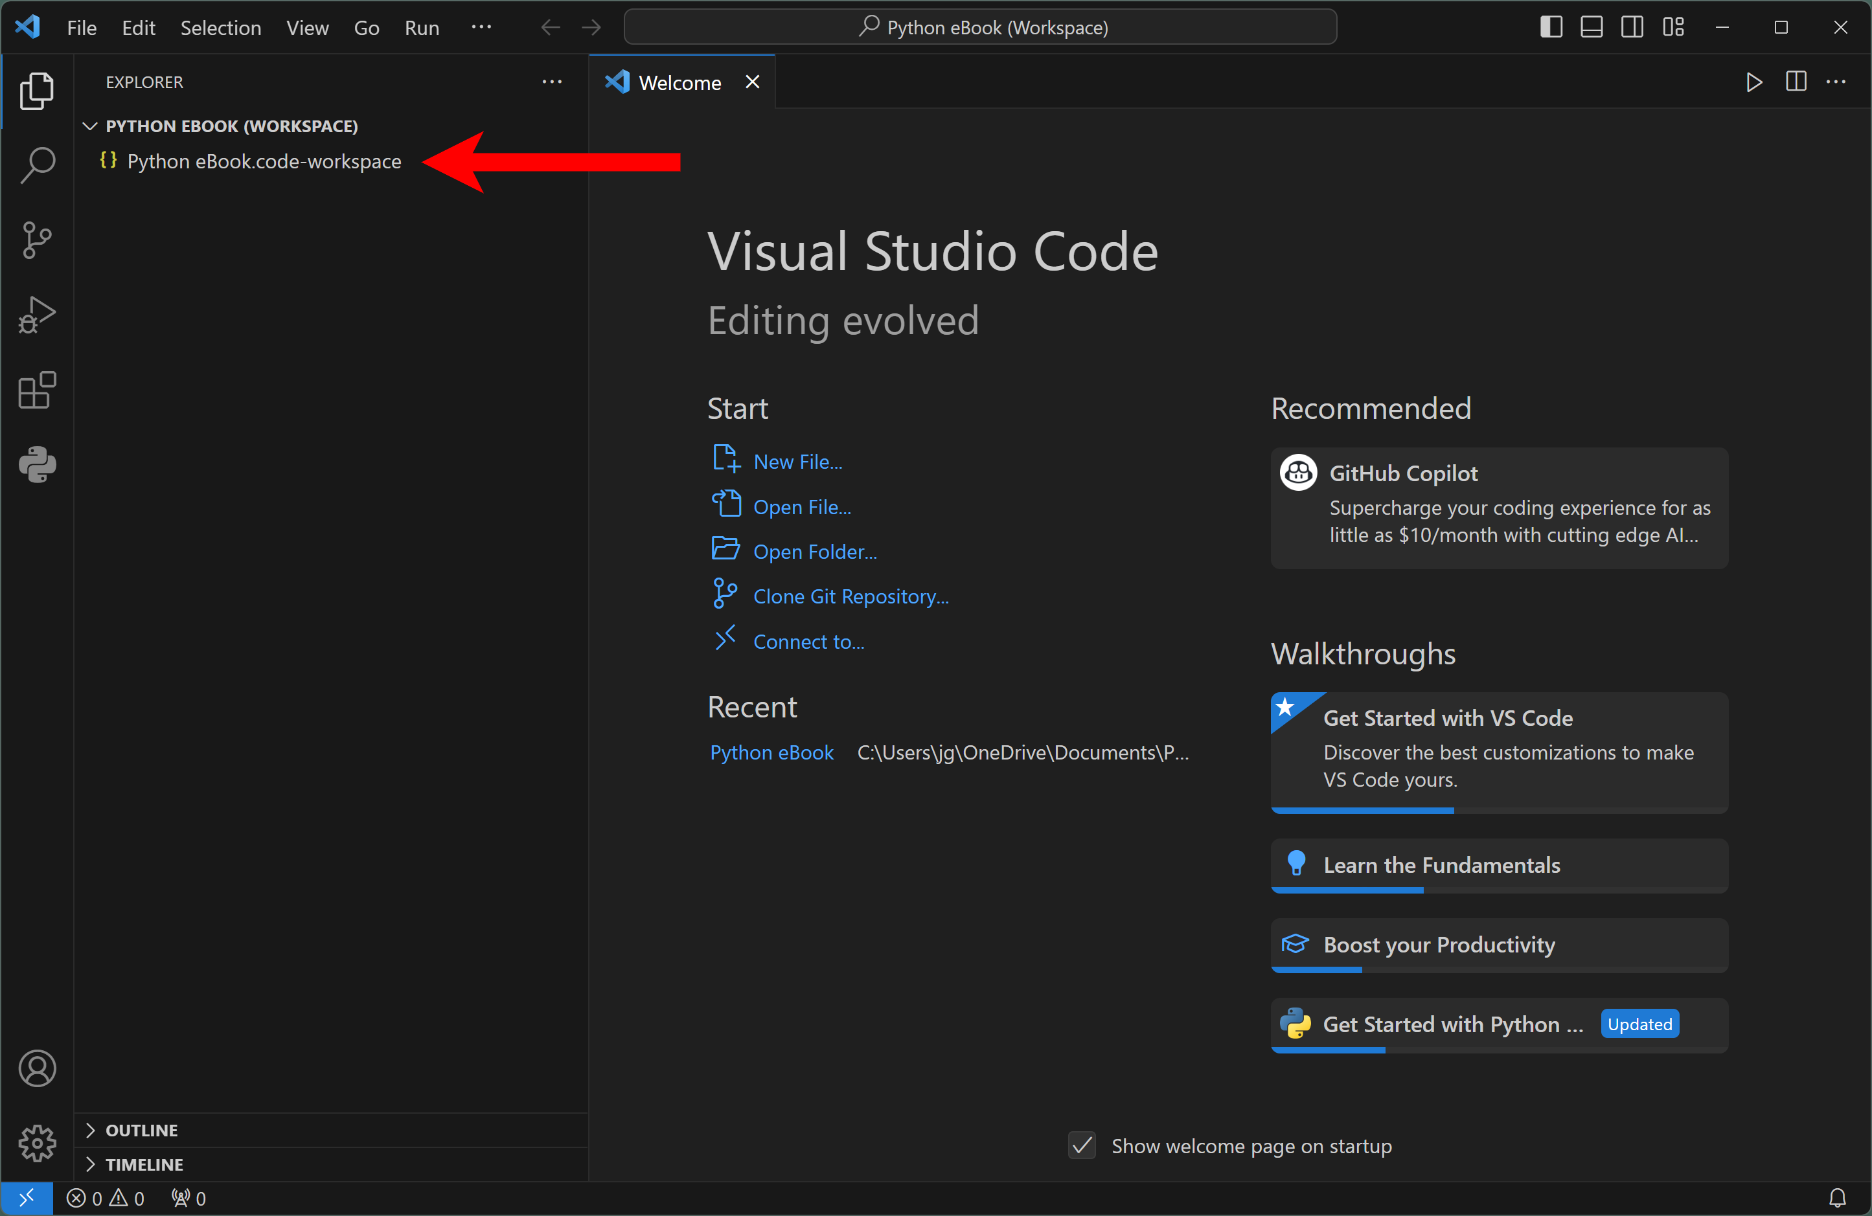This screenshot has height=1216, width=1872.
Task: Click the Run play button in editor toolbar
Action: pos(1754,82)
